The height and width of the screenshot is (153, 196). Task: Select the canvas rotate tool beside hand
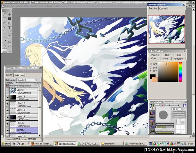(9, 46)
